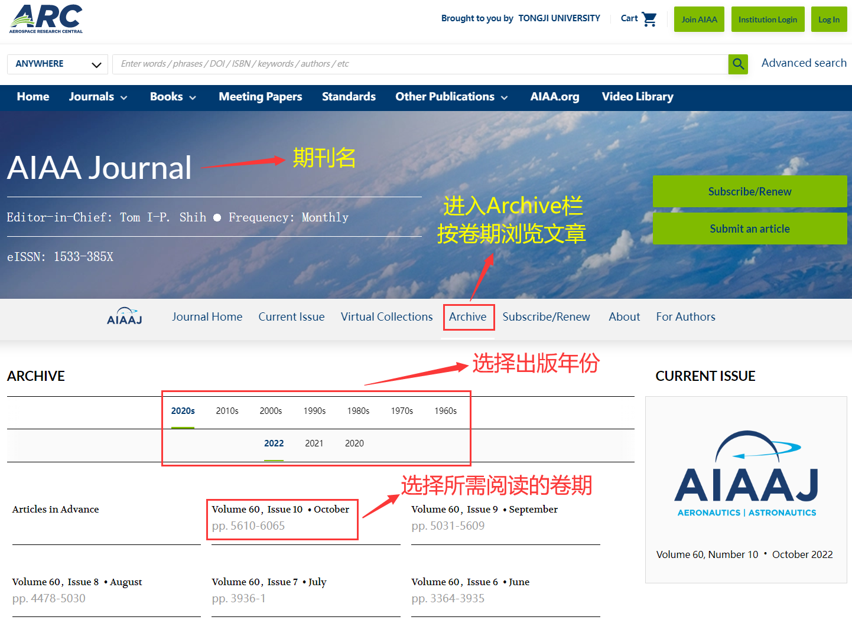The height and width of the screenshot is (620, 852).
Task: Open the AIAAJ current issue cover image
Action: click(x=746, y=474)
